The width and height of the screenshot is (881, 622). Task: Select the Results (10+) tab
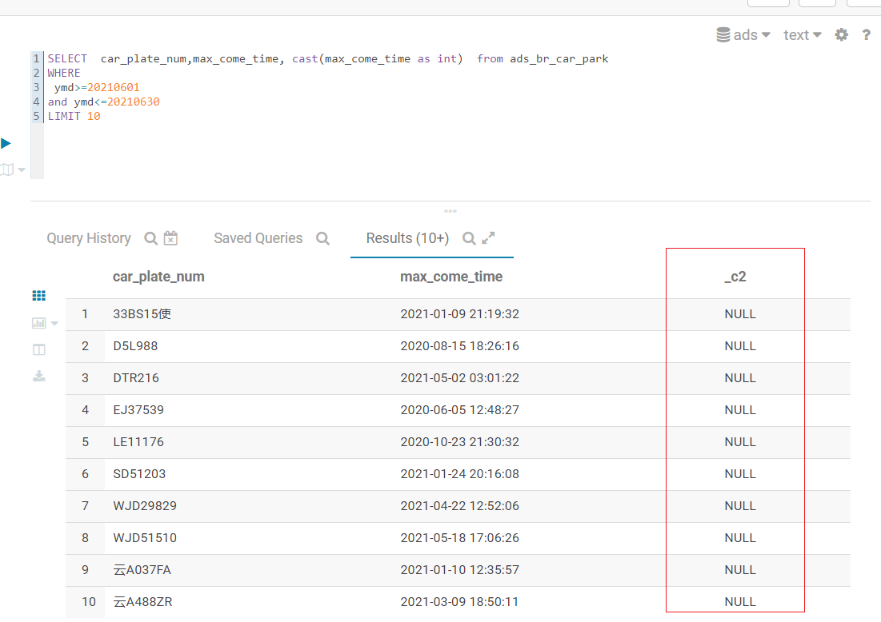(x=407, y=238)
